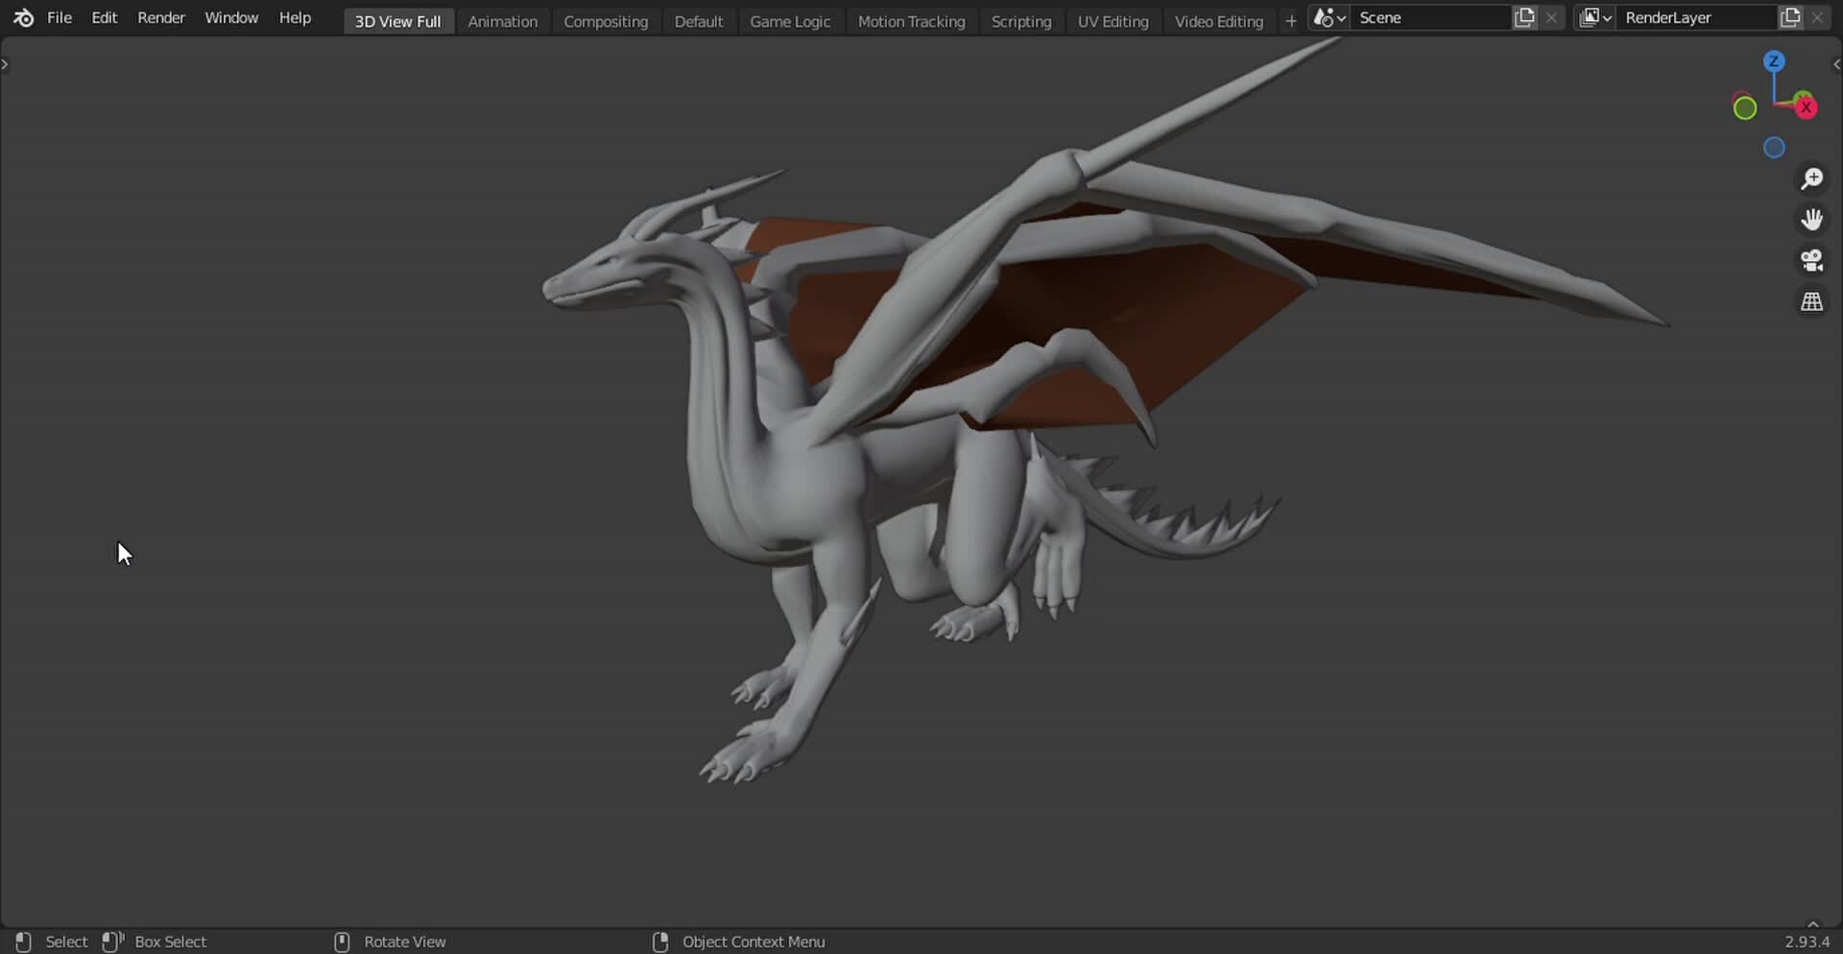1843x954 pixels.
Task: Expand the left toolbar arrow
Action: tap(7, 63)
